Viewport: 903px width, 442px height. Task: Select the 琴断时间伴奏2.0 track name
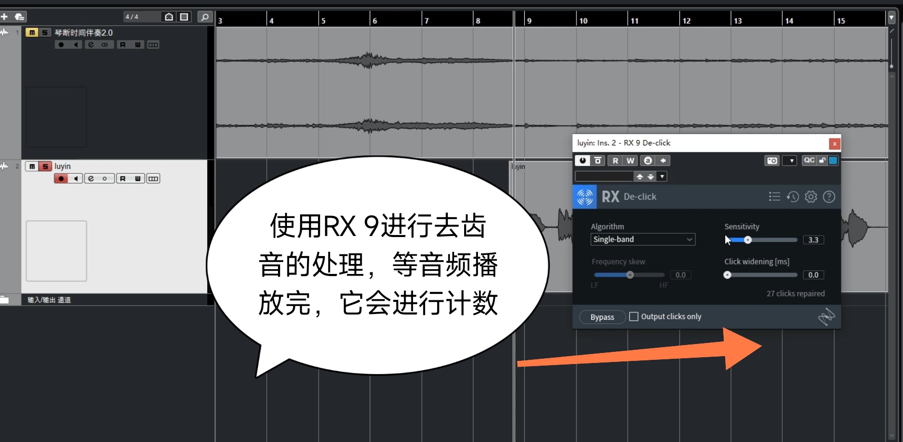[83, 33]
